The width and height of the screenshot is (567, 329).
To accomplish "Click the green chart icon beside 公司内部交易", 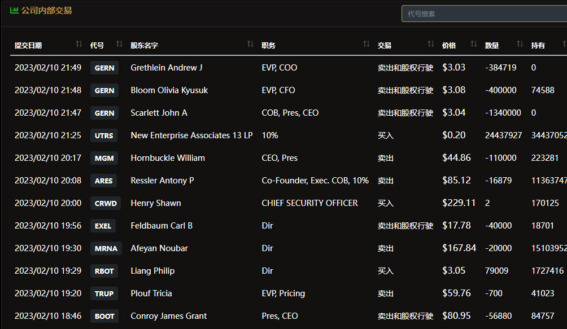I will [15, 10].
